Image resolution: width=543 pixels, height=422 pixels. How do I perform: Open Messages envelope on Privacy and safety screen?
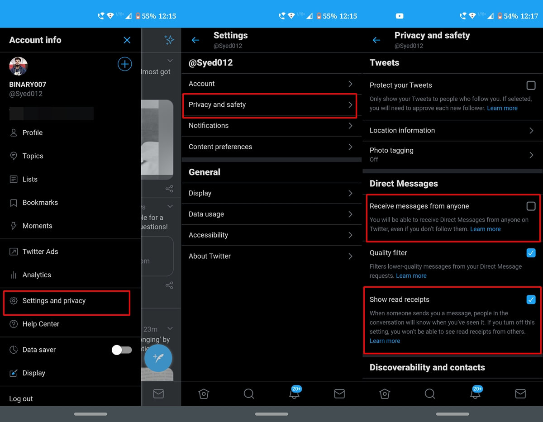tap(520, 394)
